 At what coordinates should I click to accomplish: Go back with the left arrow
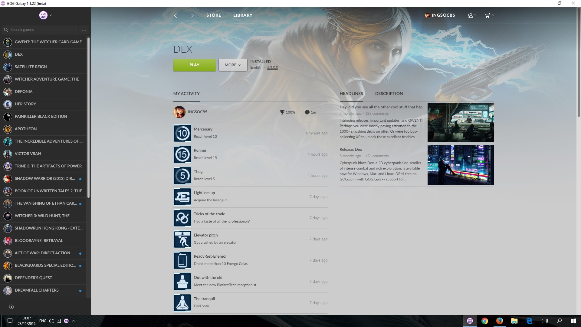click(176, 15)
